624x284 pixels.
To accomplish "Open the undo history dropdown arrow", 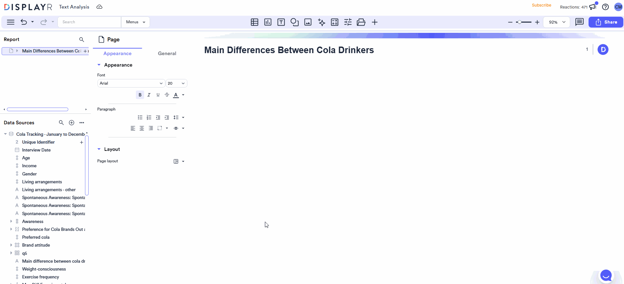I will (32, 22).
